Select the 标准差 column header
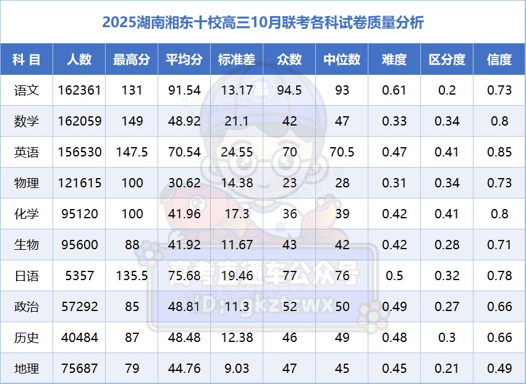The image size is (526, 384). [x=237, y=59]
